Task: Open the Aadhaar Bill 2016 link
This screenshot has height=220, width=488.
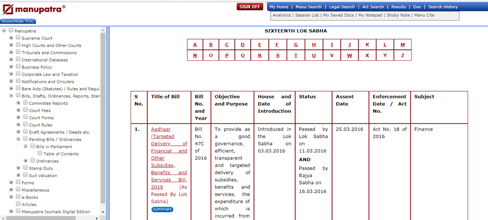Action: [169, 158]
